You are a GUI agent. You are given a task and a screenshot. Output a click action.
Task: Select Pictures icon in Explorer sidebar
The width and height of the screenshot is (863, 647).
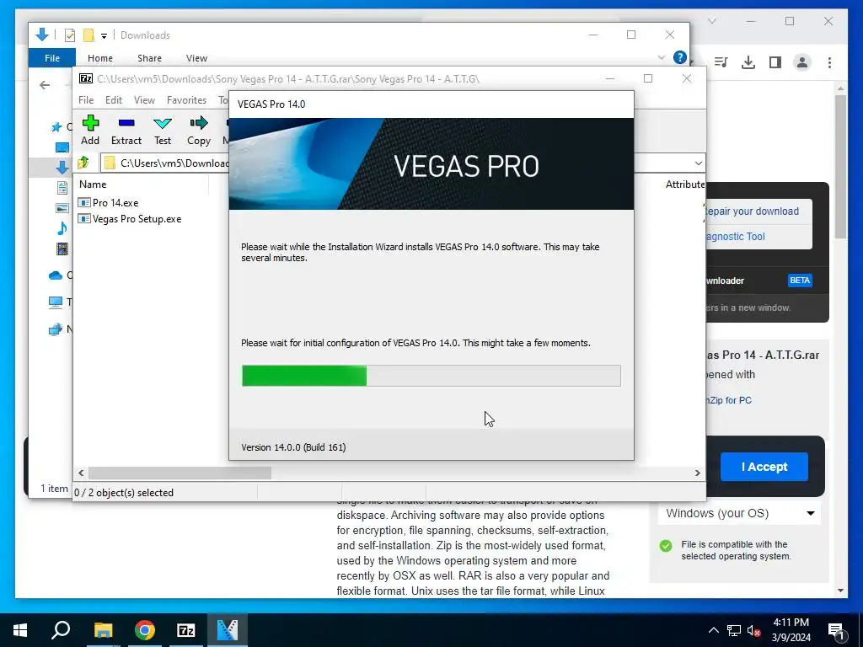point(62,208)
